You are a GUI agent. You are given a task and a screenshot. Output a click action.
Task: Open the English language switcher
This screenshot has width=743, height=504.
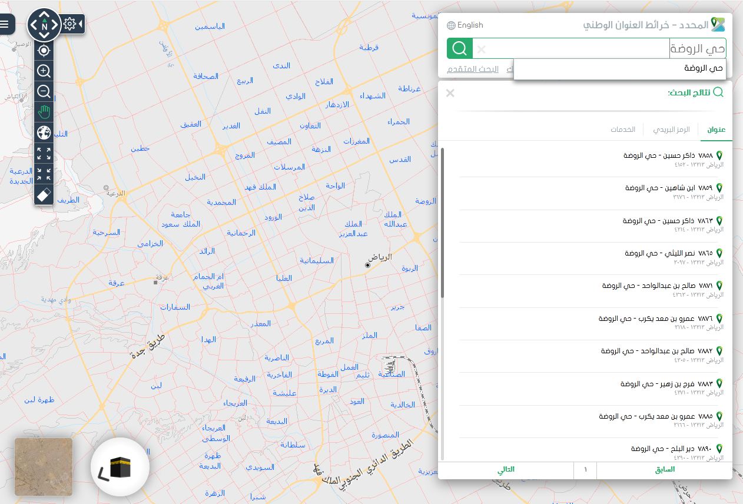click(x=466, y=25)
